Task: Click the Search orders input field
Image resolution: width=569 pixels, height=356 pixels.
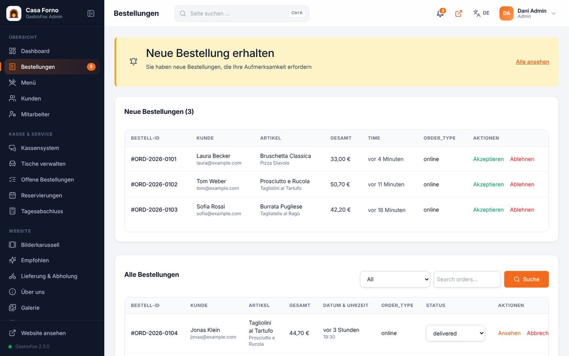Action: coord(467,279)
